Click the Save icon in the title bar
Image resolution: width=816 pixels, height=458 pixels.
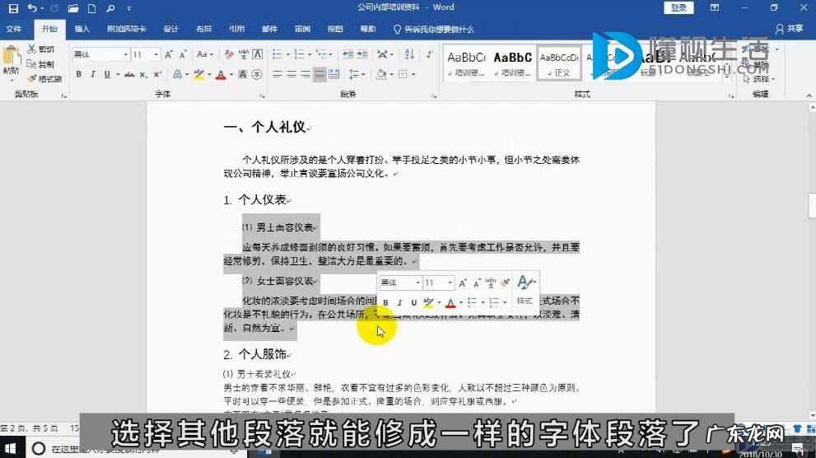13,8
